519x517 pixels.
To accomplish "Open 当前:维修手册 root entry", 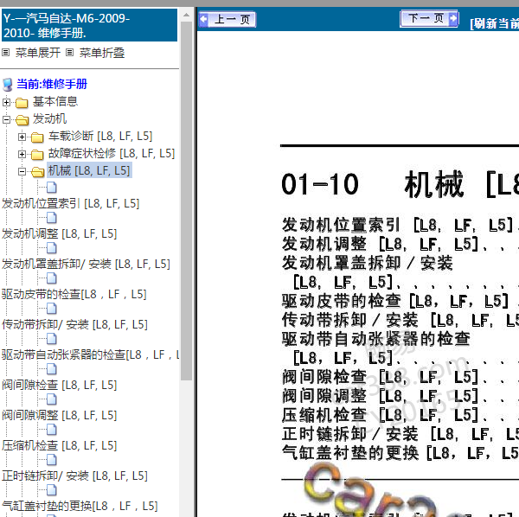I will tap(52, 84).
